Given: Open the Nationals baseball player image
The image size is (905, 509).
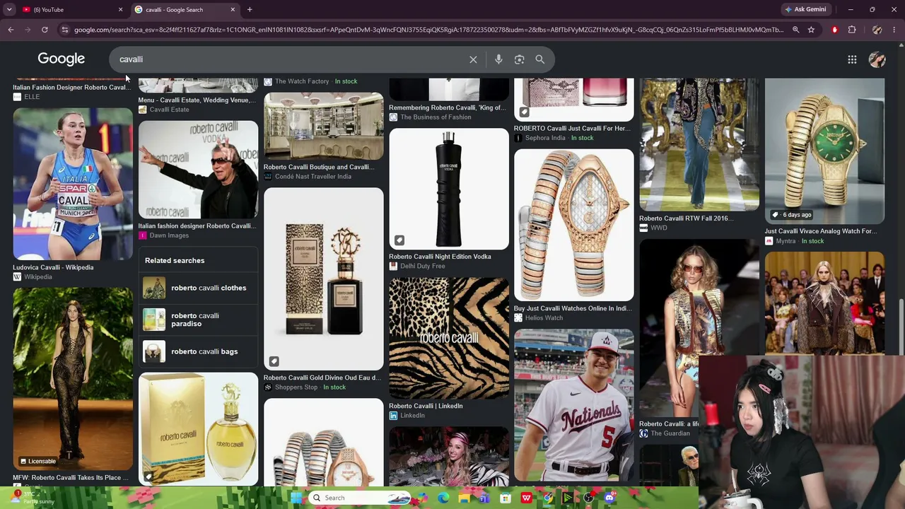Looking at the screenshot, I should point(574,405).
